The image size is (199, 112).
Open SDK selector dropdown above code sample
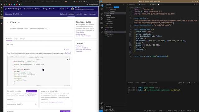pyautogui.click(x=17, y=57)
